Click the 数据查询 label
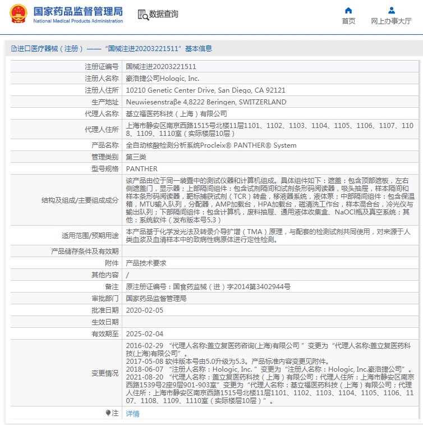The width and height of the screenshot is (423, 425). 164,14
